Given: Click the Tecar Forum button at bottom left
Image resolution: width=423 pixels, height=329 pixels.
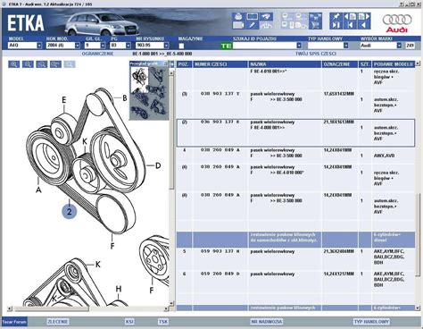Looking at the screenshot, I should click(x=14, y=322).
